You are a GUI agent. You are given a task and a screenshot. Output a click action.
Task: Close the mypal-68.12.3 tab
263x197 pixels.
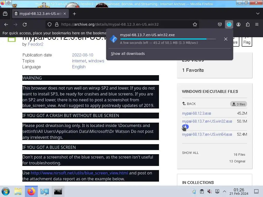tap(65, 14)
